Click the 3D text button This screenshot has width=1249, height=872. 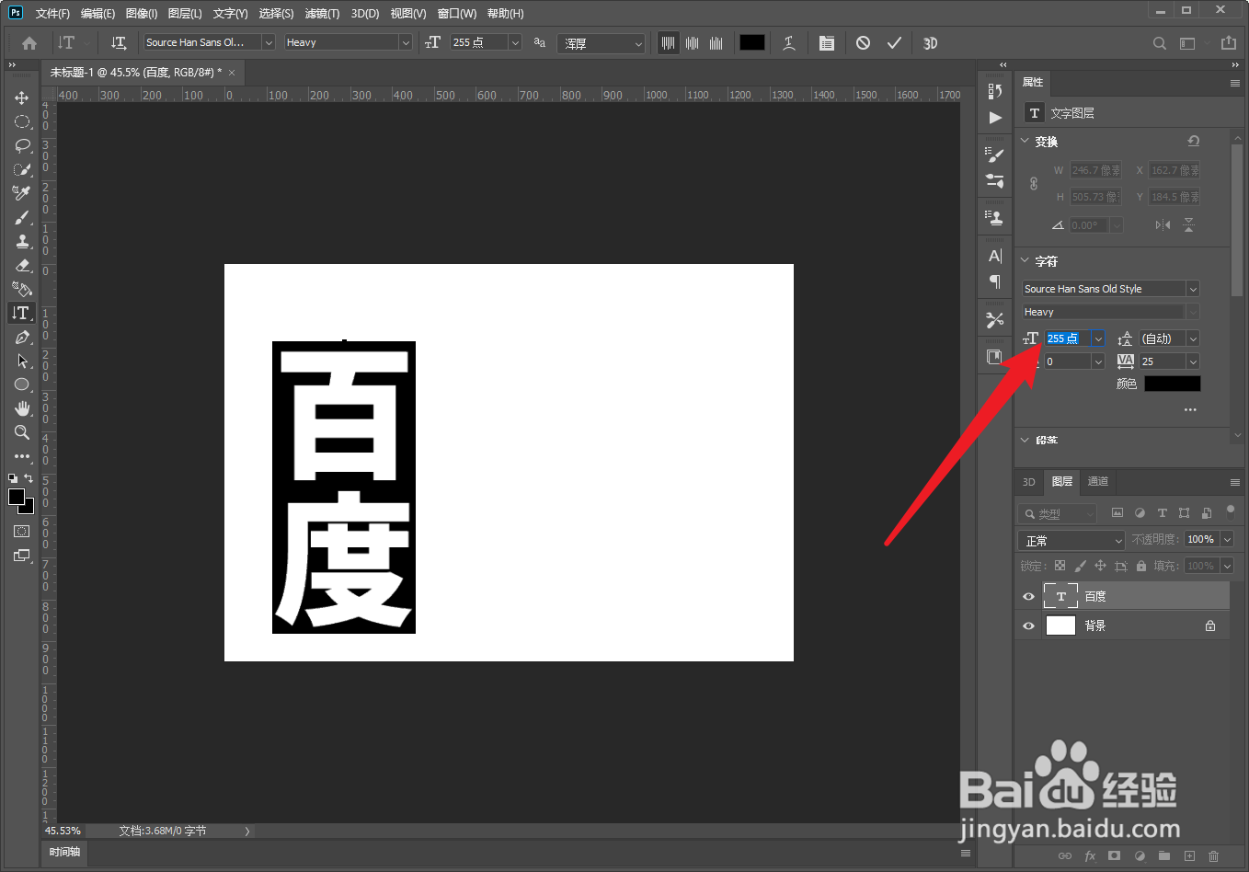tap(930, 43)
